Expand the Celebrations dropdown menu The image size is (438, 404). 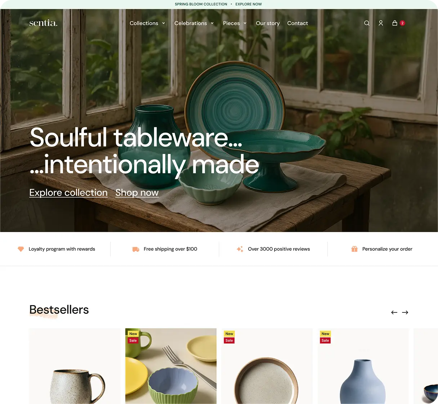(194, 23)
